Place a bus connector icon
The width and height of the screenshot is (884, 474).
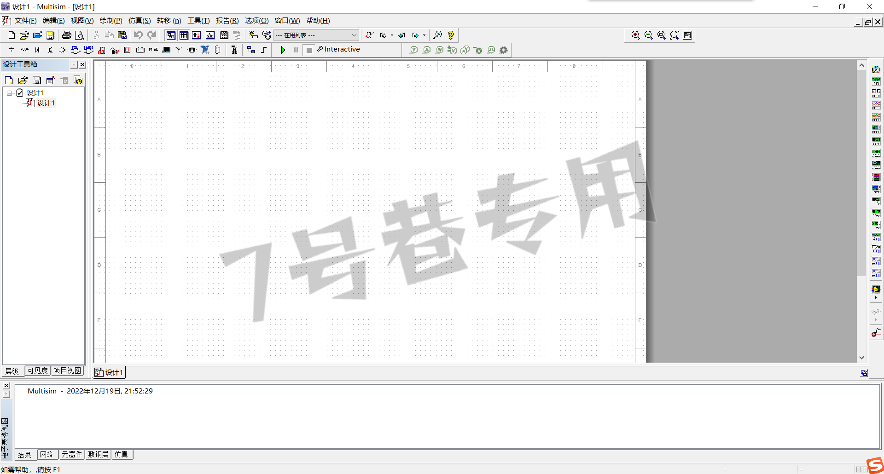pyautogui.click(x=264, y=50)
